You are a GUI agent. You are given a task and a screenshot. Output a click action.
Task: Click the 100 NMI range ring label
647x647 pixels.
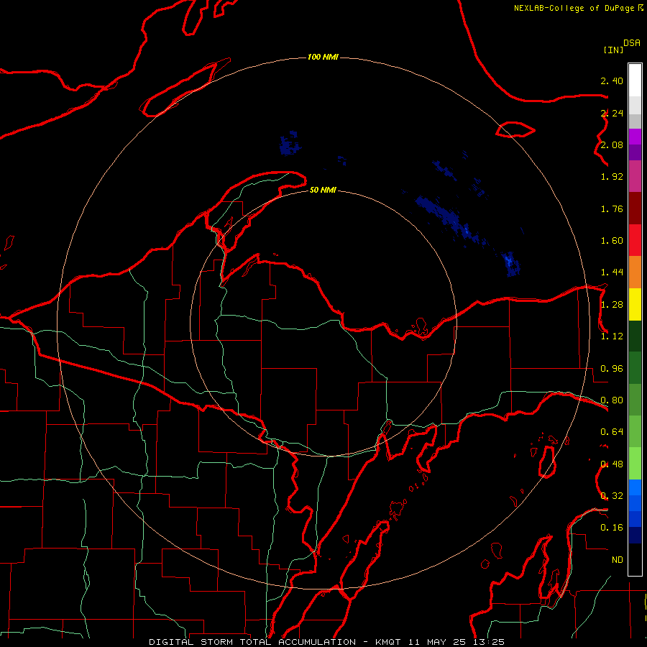(323, 57)
